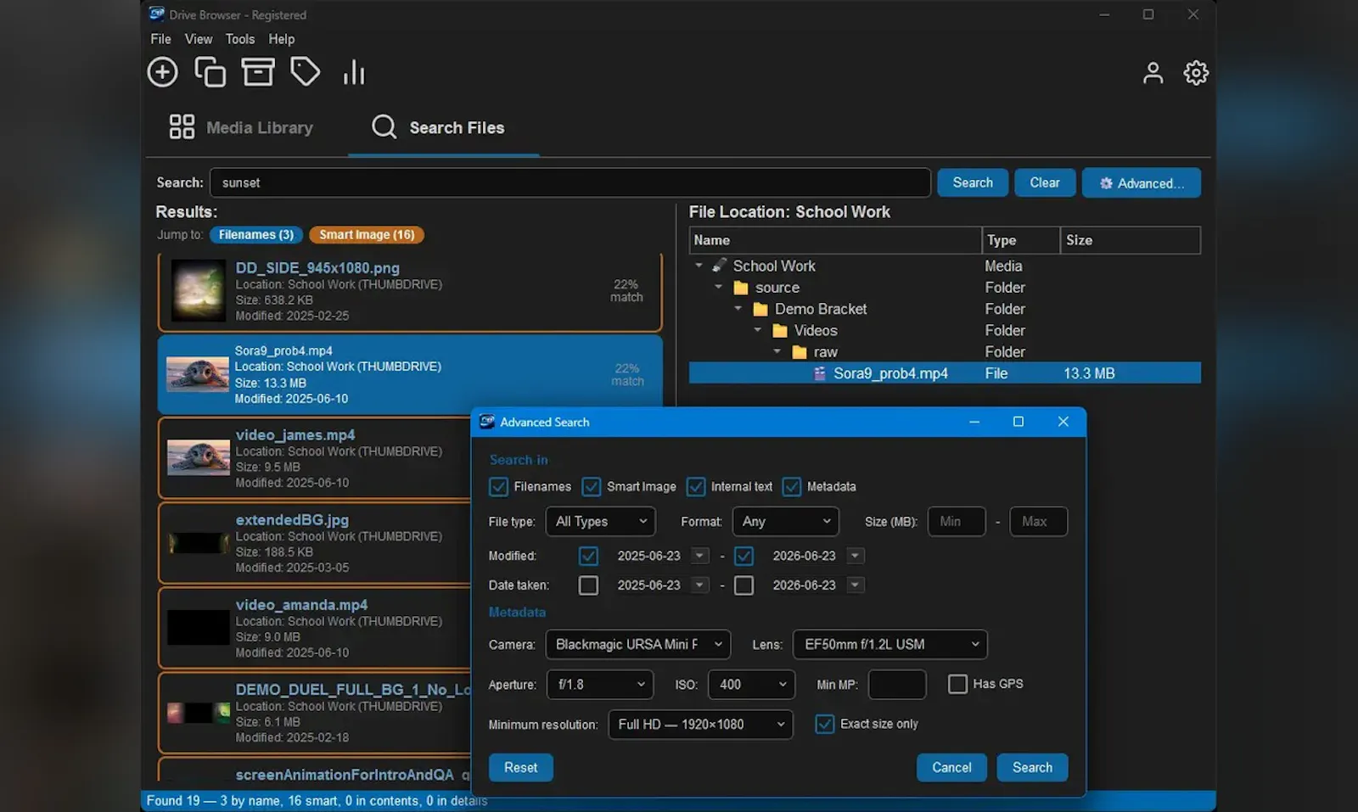This screenshot has height=812, width=1358.
Task: Maximize the Advanced Search dialog
Action: pyautogui.click(x=1018, y=422)
